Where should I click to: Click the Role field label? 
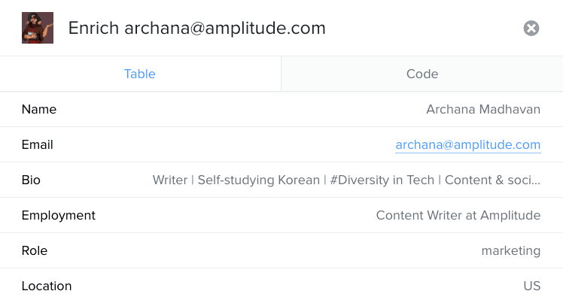(35, 251)
